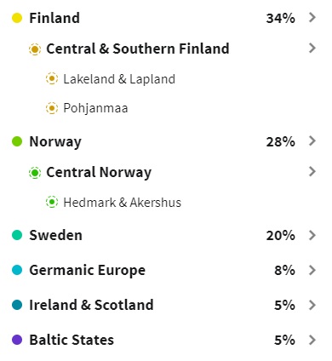Open Germanic Europe region entry

point(164,270)
